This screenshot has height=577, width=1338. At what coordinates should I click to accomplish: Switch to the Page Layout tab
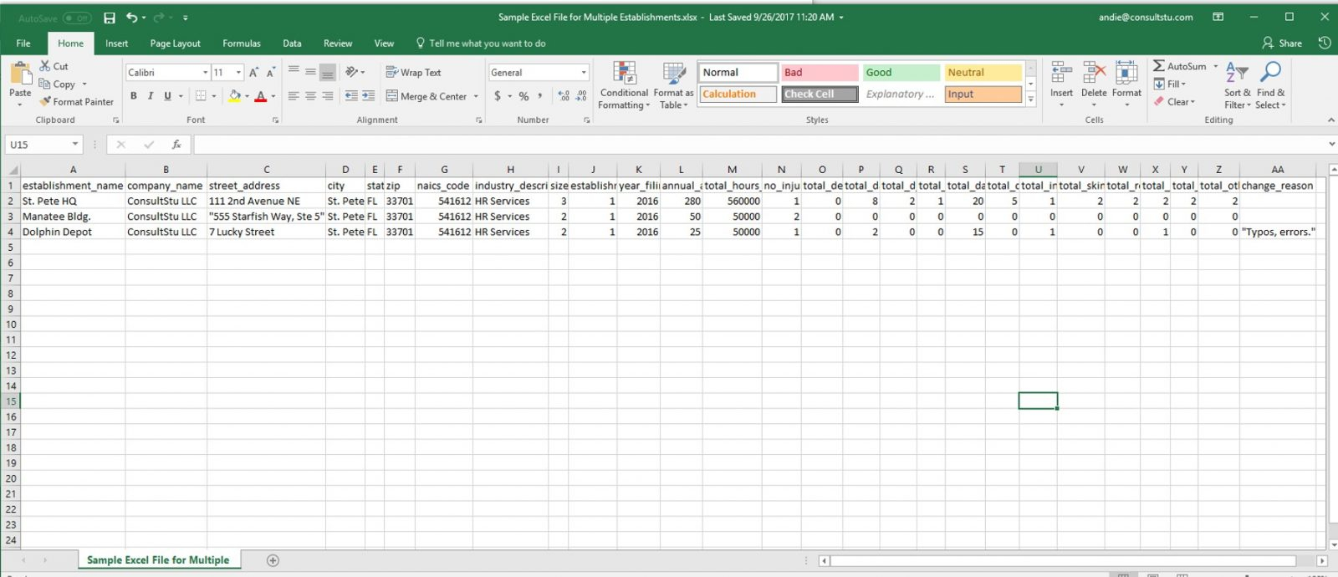pos(175,43)
